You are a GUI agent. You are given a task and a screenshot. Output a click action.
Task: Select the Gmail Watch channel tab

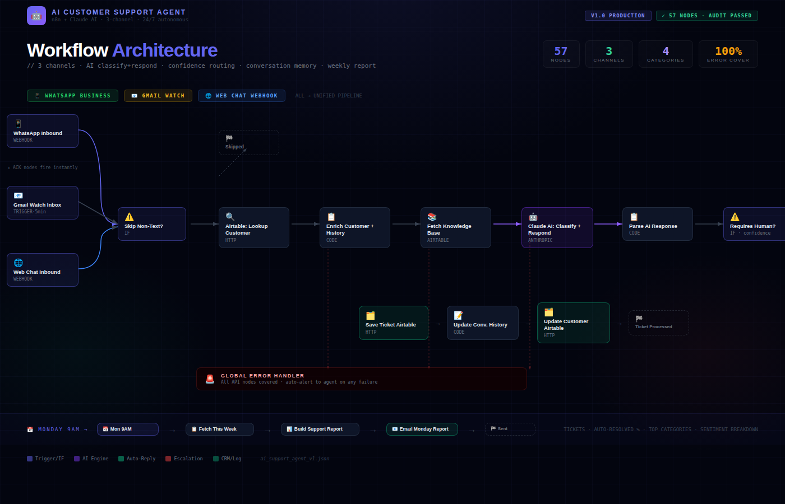tap(158, 96)
